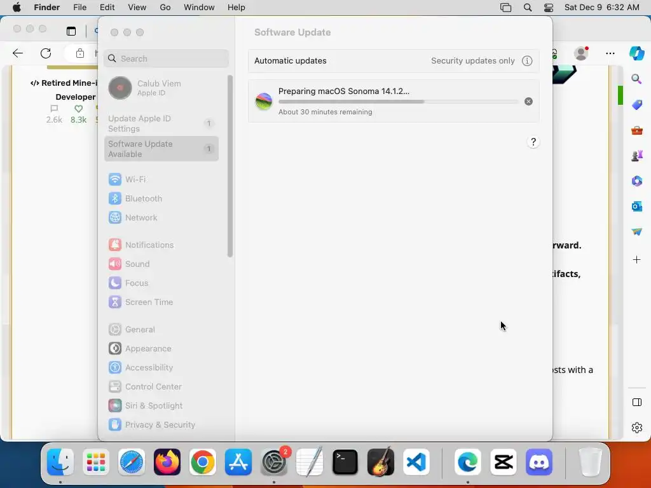The width and height of the screenshot is (651, 488).
Task: Open Copilot in Edge
Action: (636, 53)
